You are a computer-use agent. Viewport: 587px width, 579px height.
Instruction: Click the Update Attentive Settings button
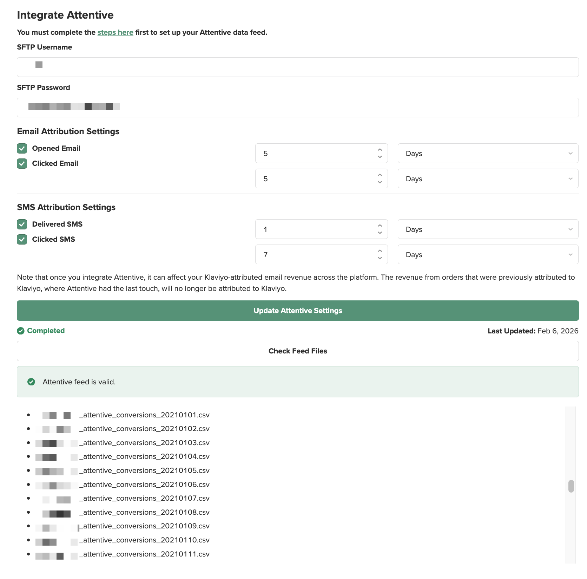point(298,311)
